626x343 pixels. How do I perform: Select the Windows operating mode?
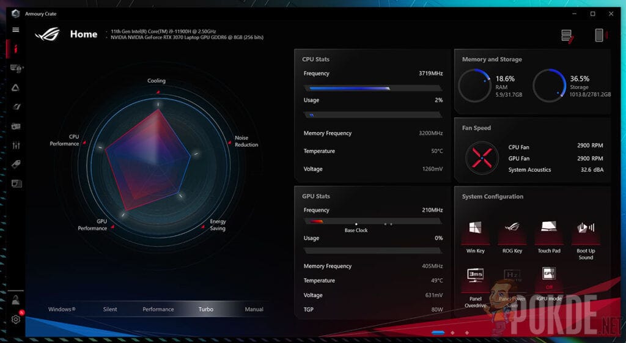pos(62,309)
